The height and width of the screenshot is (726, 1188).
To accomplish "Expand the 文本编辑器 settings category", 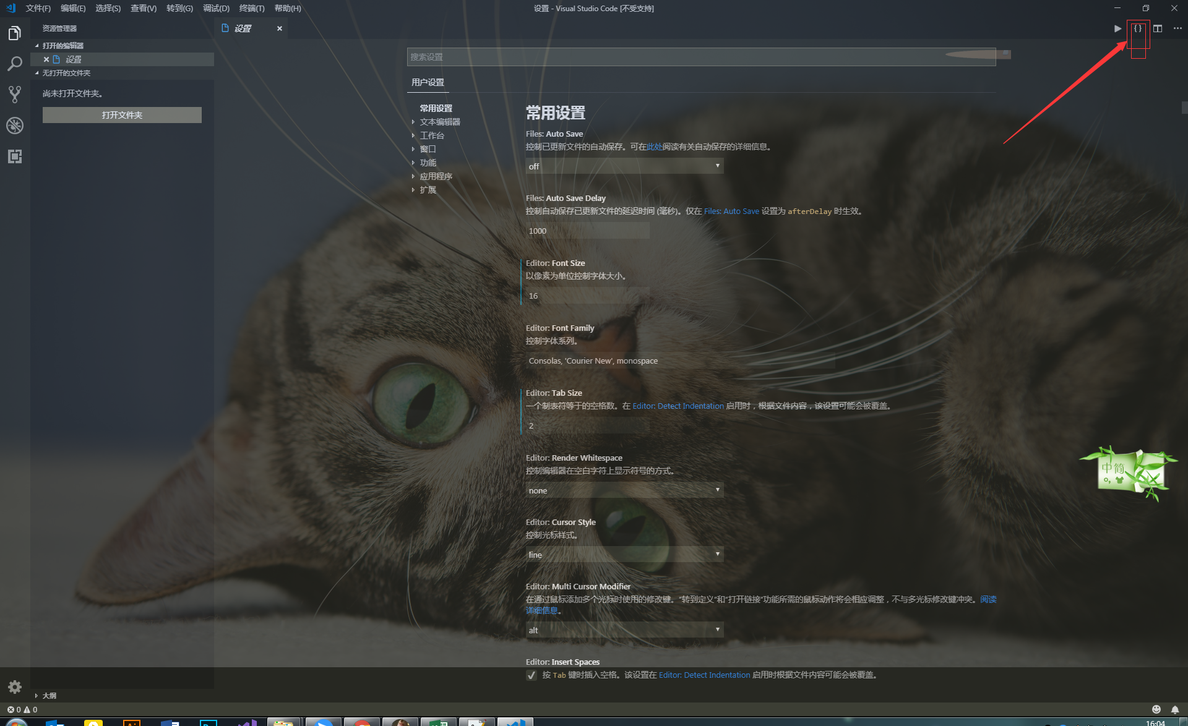I will pos(439,122).
